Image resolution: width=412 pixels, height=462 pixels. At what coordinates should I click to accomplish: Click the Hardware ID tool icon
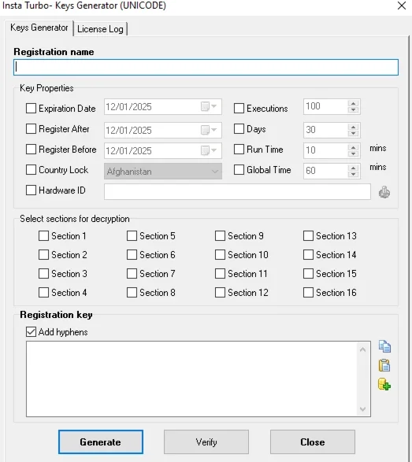[x=384, y=192]
